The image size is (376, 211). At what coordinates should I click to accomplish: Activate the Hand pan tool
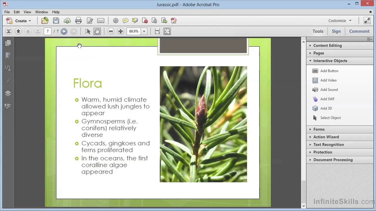pyautogui.click(x=97, y=31)
